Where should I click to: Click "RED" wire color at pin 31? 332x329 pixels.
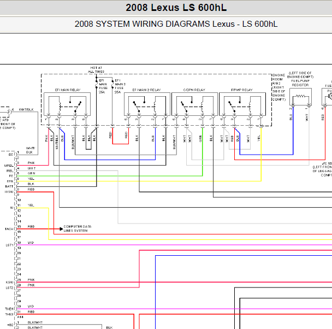[x=31, y=312]
